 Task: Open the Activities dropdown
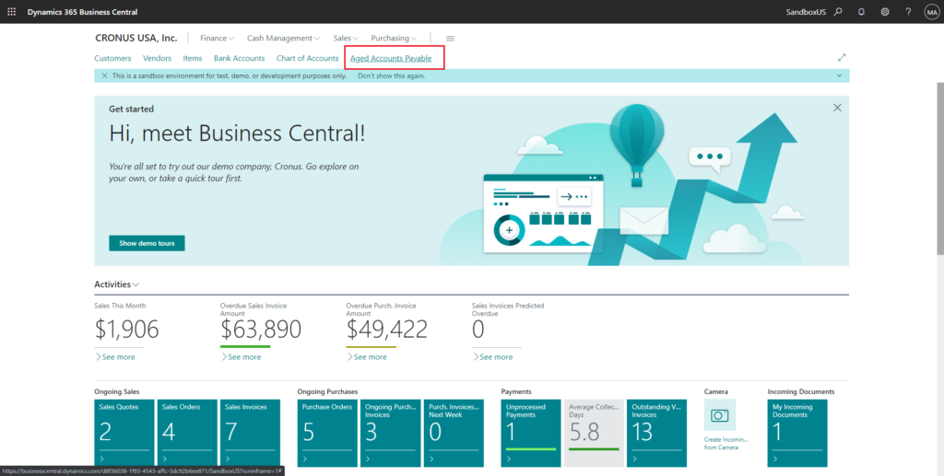click(117, 284)
